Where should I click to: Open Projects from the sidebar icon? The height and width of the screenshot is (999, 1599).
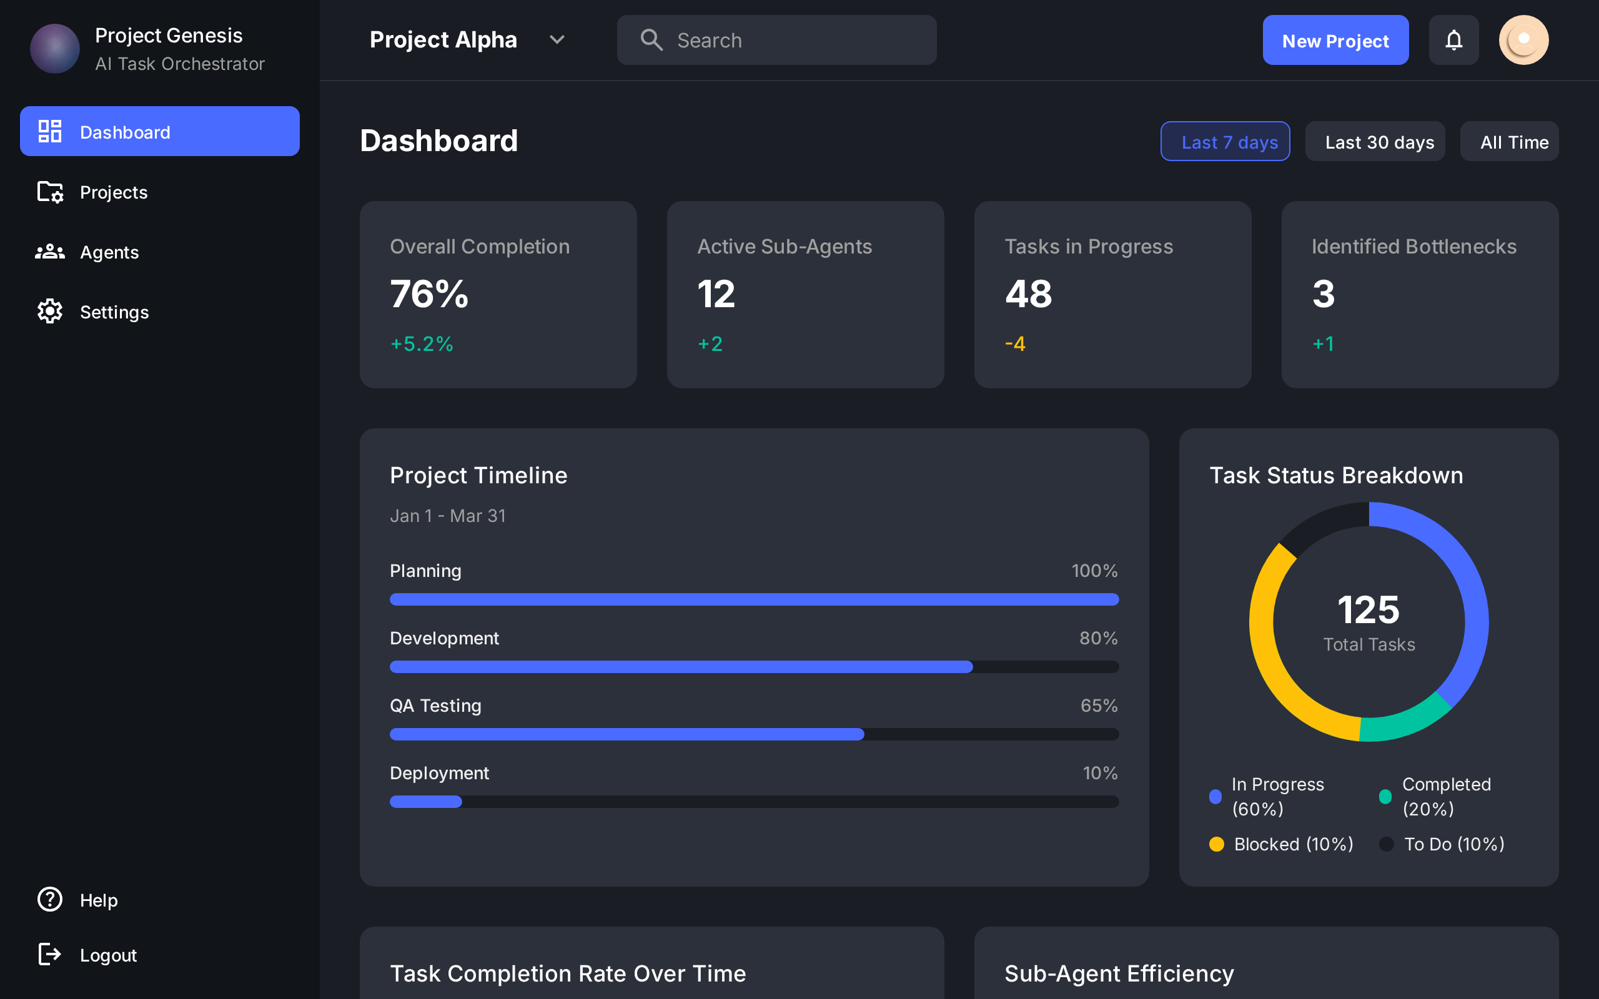[49, 192]
